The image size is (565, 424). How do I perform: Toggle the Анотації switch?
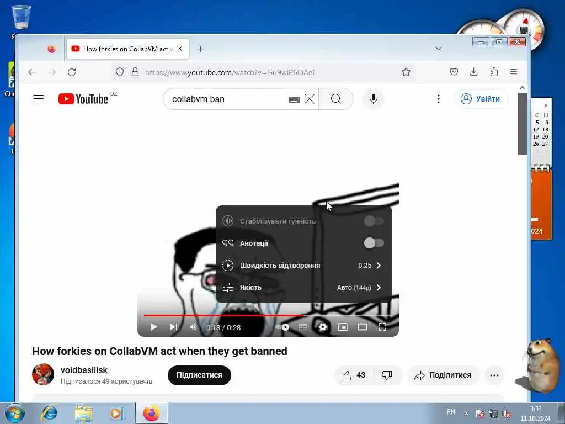point(374,243)
